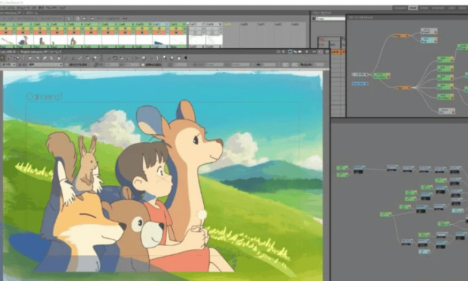Toggle Col6 orange camstand visibility toggle

[74, 32]
